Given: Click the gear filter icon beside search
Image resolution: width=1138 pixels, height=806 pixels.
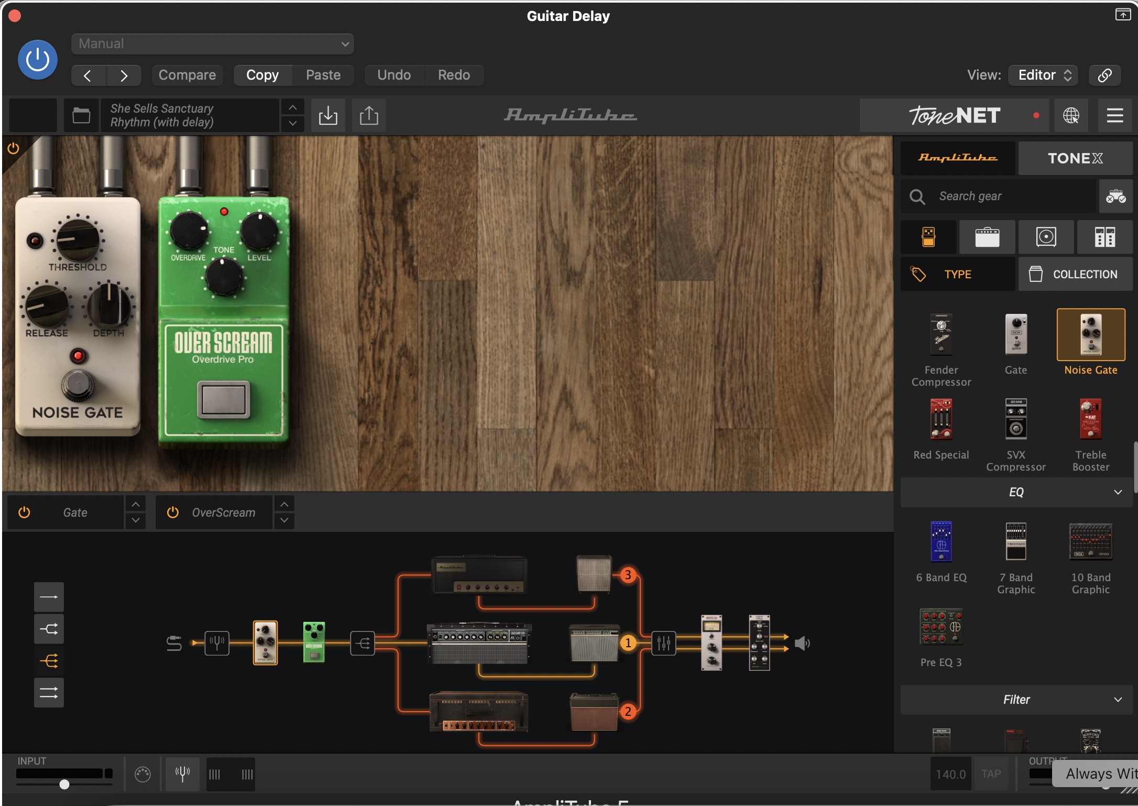Looking at the screenshot, I should pos(1115,197).
